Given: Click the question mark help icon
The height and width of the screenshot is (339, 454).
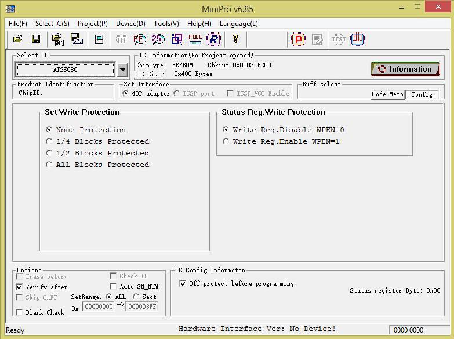Looking at the screenshot, I should pos(235,39).
